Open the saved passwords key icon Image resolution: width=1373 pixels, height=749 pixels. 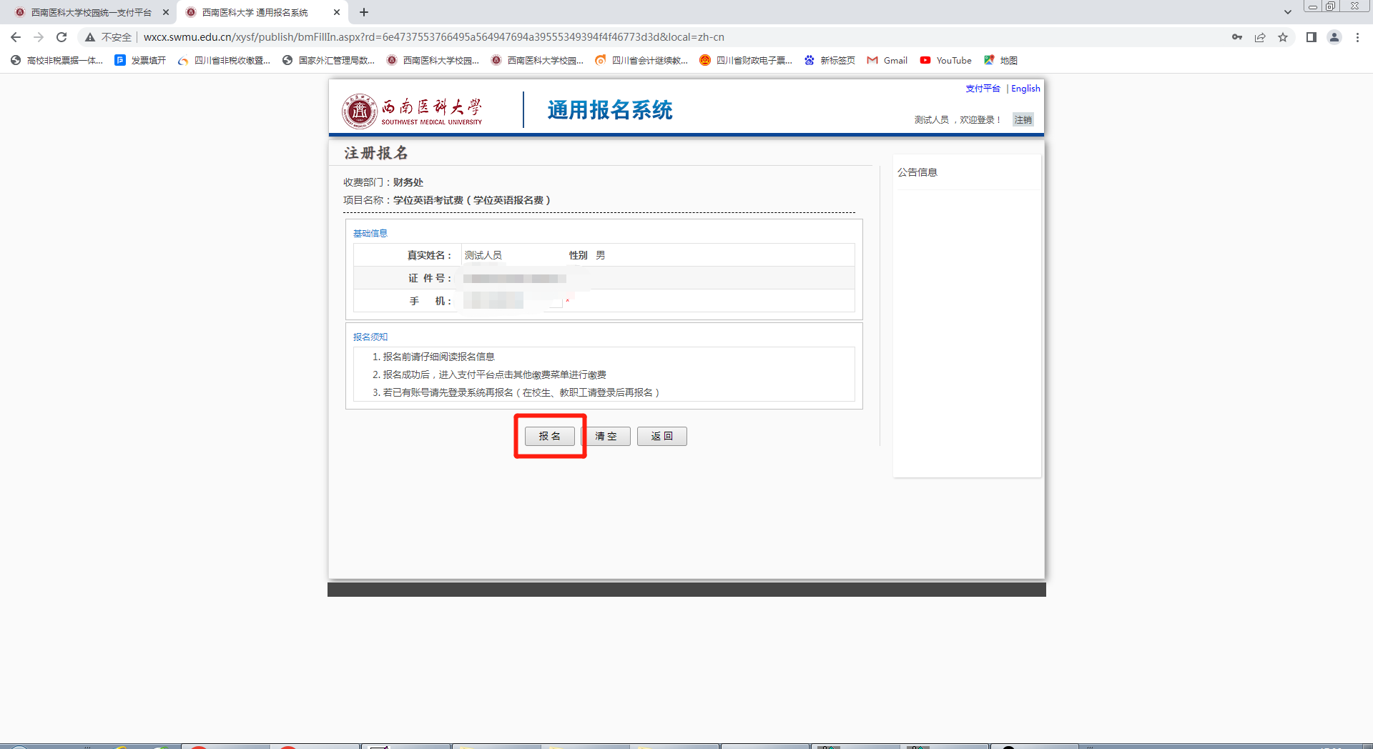[x=1237, y=37]
